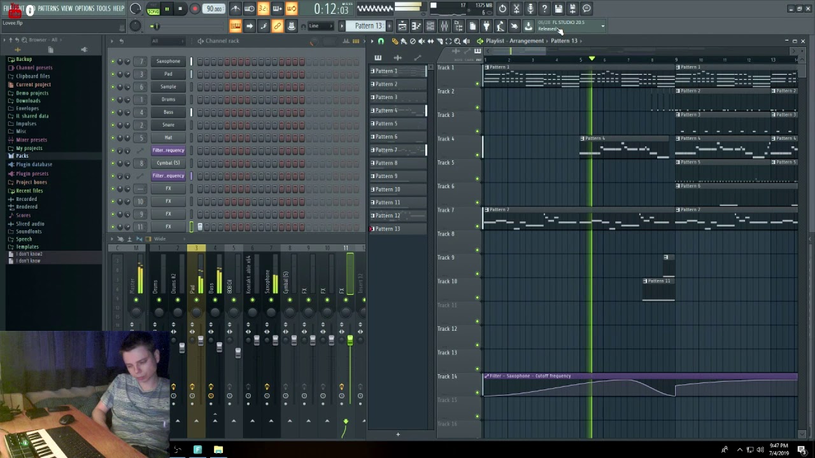Open the Packs folder in the browser
Screen dimensions: 815x458
pyautogui.click(x=22, y=156)
